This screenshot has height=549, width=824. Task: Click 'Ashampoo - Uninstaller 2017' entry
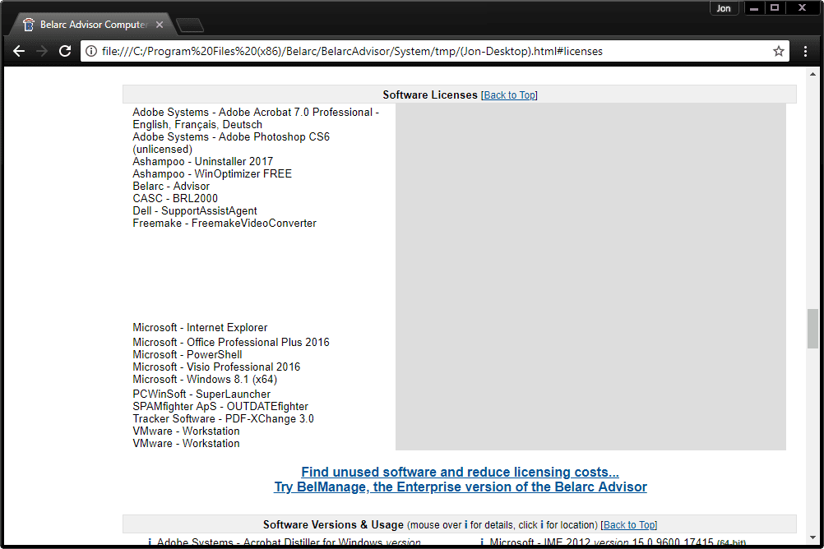coord(203,161)
